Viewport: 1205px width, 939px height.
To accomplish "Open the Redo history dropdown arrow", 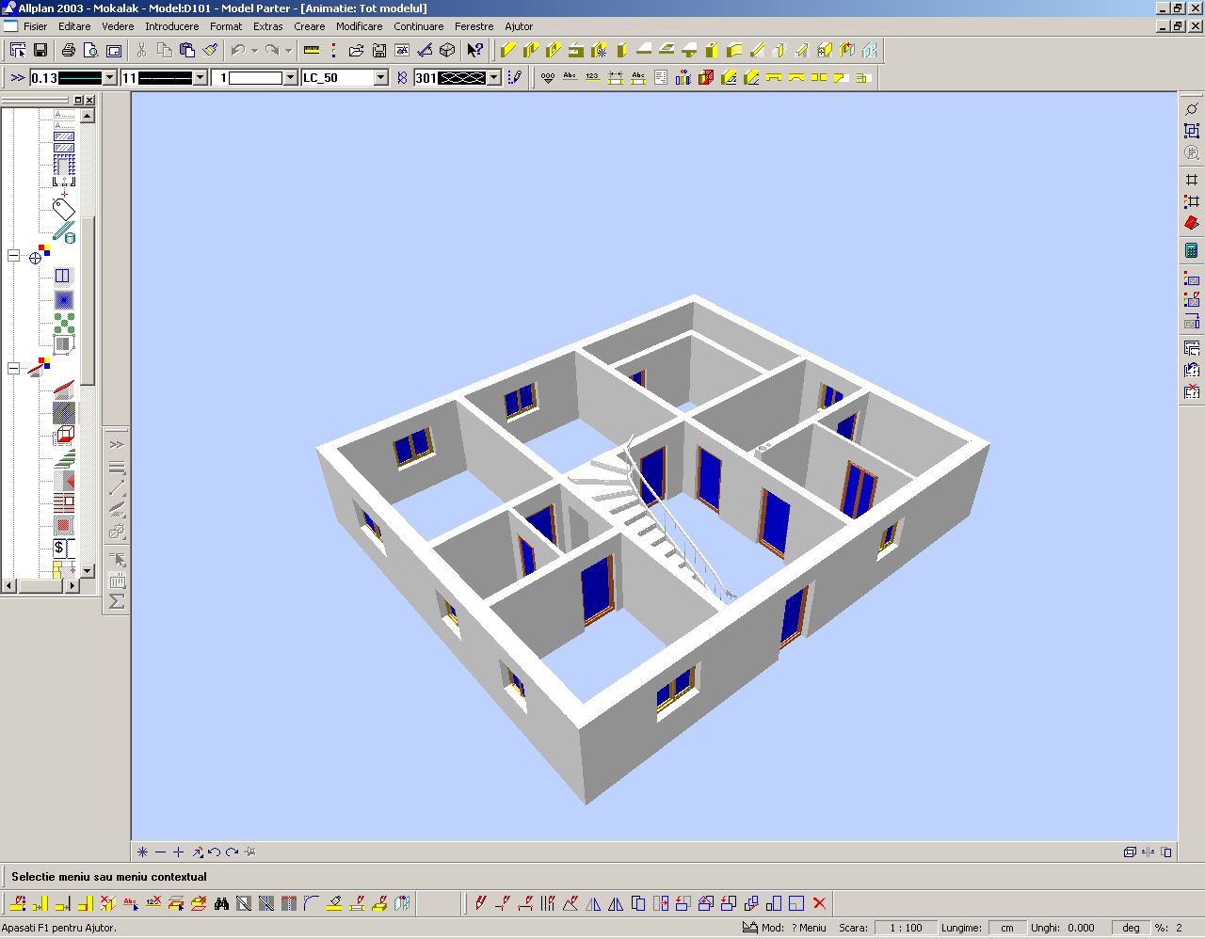I will pyautogui.click(x=288, y=50).
